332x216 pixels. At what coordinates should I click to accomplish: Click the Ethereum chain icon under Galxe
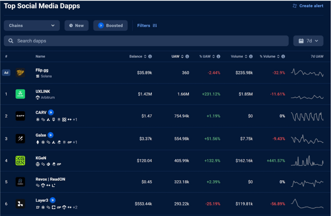click(x=38, y=142)
